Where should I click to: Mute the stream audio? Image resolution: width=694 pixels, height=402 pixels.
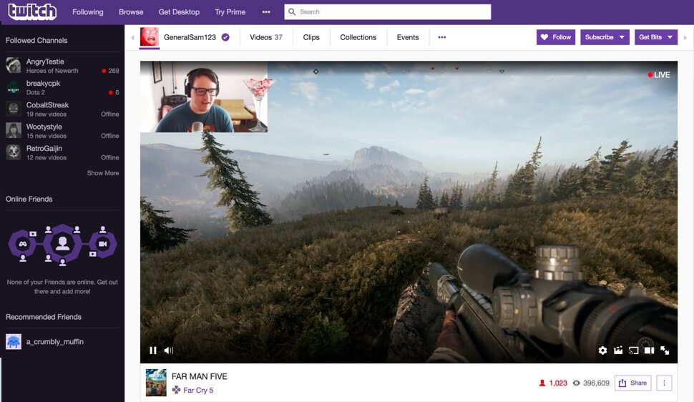pos(169,350)
